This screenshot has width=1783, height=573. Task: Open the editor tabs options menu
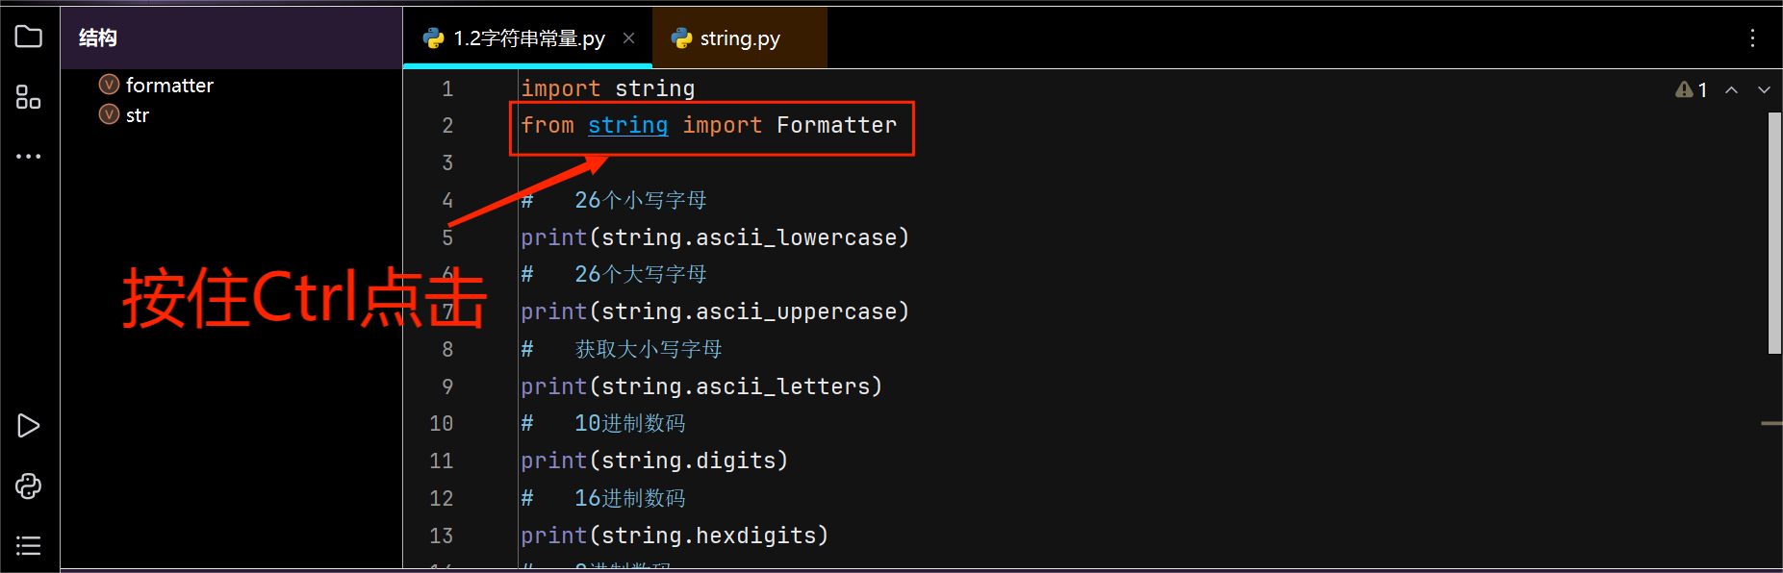[1752, 37]
